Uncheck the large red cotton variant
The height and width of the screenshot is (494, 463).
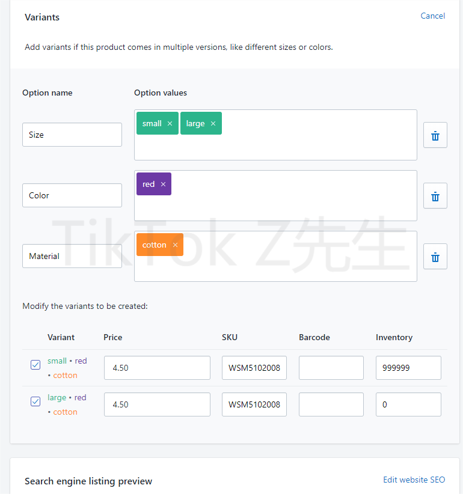35,401
